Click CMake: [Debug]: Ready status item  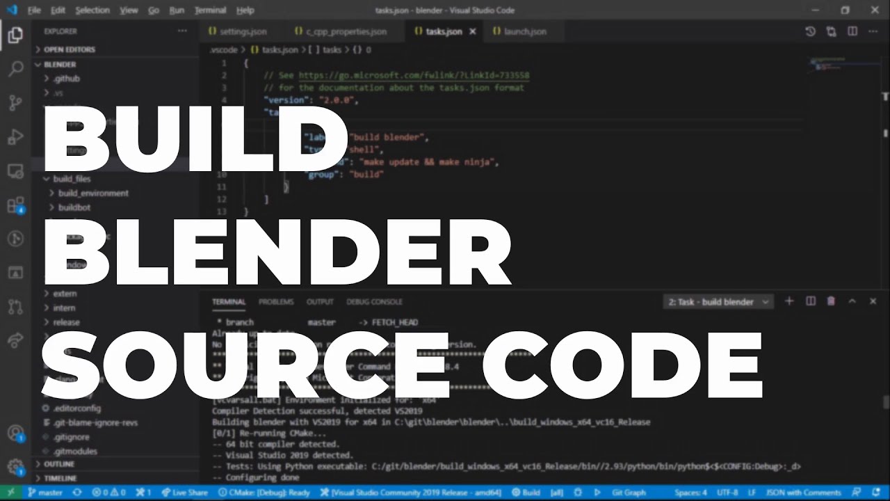click(264, 493)
